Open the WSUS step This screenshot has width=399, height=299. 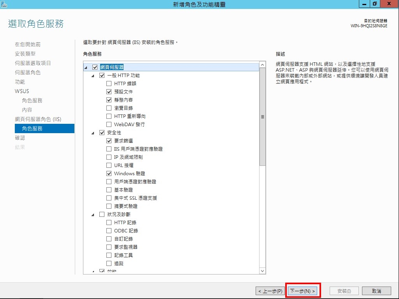(22, 91)
